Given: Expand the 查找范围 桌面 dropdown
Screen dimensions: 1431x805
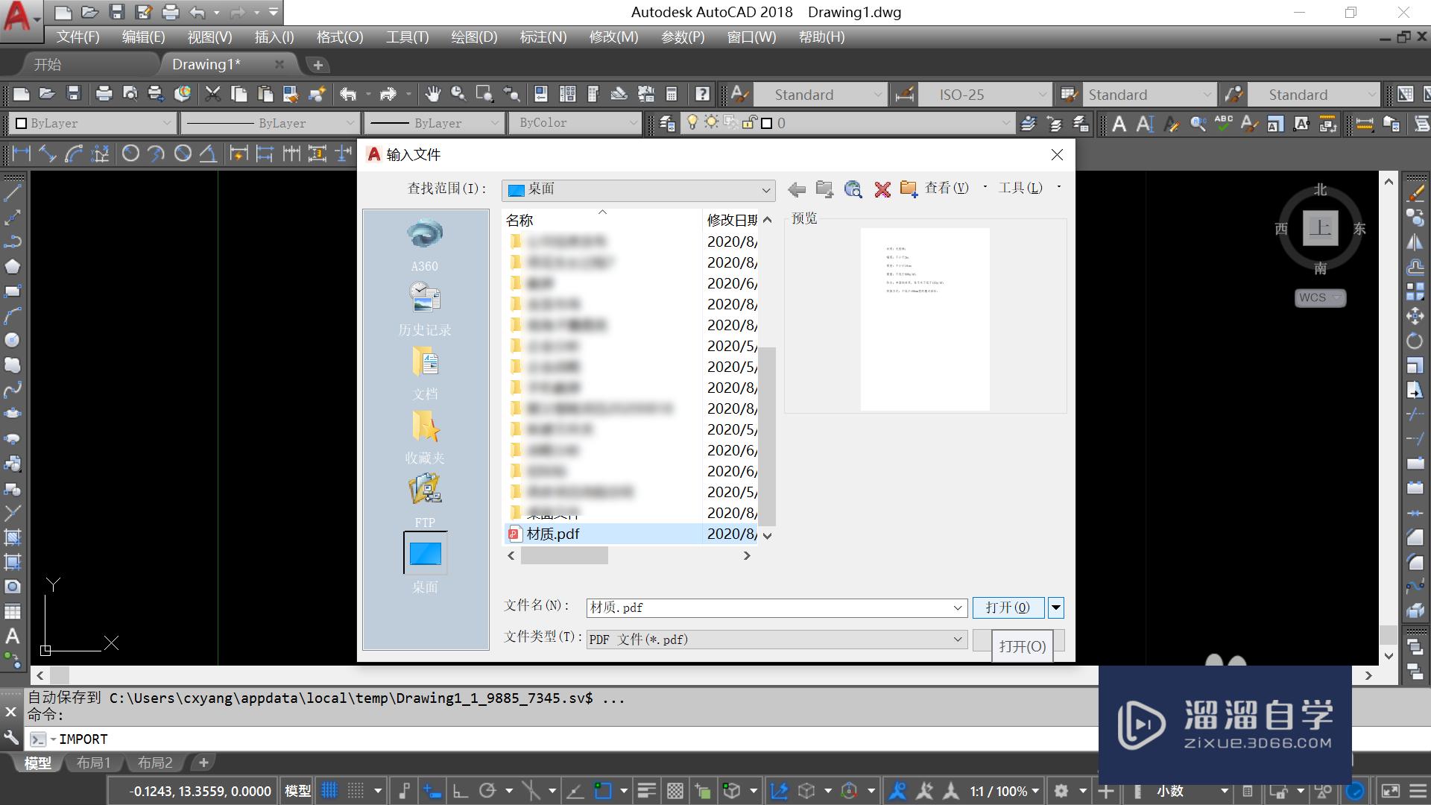Looking at the screenshot, I should pos(765,190).
